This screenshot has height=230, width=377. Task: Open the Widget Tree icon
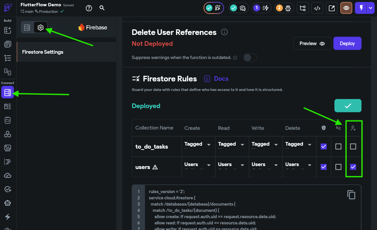(8, 58)
